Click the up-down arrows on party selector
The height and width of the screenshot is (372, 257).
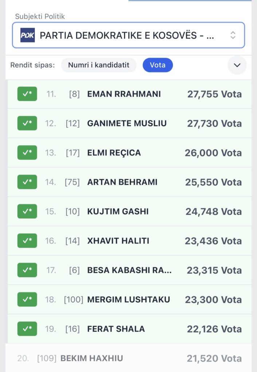[233, 35]
